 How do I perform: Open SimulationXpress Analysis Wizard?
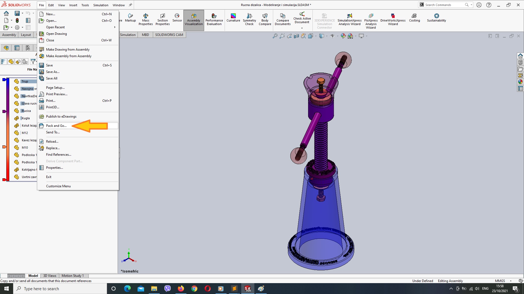[349, 19]
